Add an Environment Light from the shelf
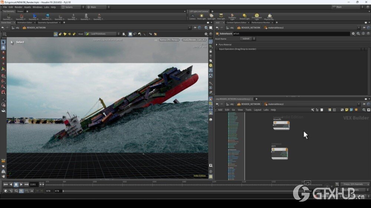This screenshot has height=208, width=371. point(257,16)
